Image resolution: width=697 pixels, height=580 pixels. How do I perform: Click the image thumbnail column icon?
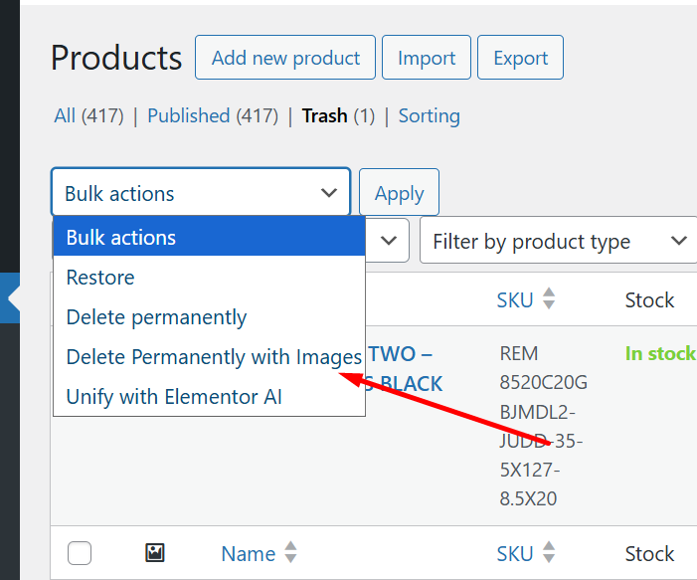tap(155, 553)
